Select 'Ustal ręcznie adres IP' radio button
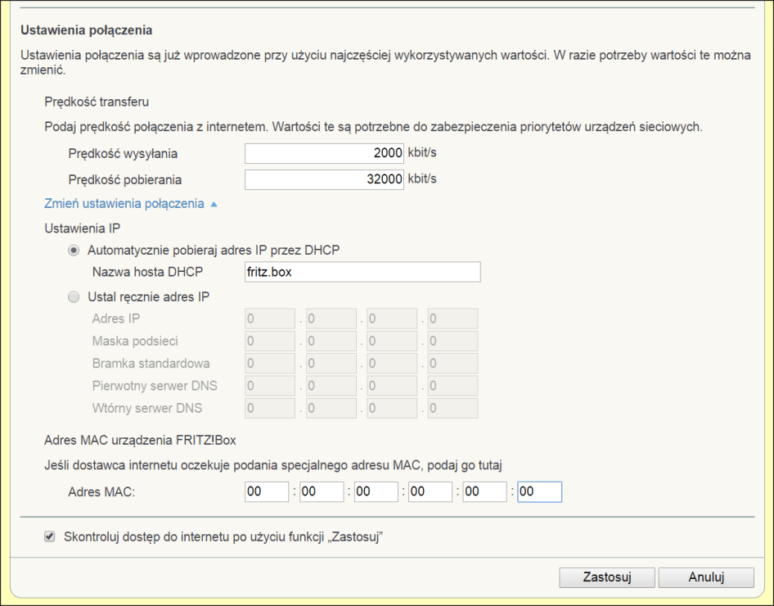Image resolution: width=774 pixels, height=606 pixels. (74, 296)
